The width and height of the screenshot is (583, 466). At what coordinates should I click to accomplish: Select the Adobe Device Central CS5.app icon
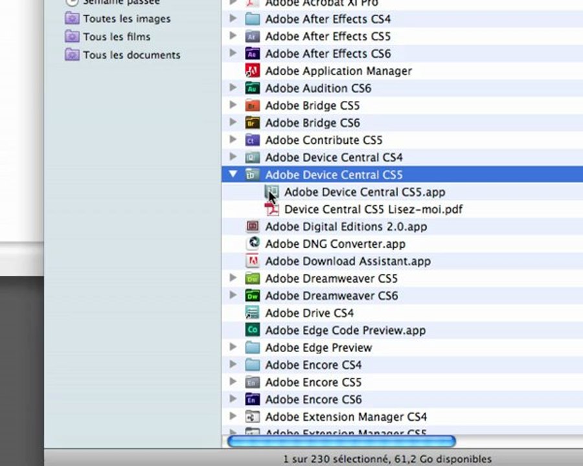click(272, 192)
